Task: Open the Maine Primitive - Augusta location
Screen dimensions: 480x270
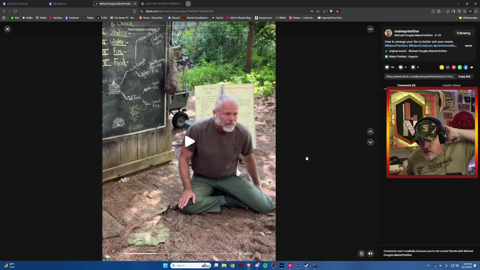Action: [403, 57]
